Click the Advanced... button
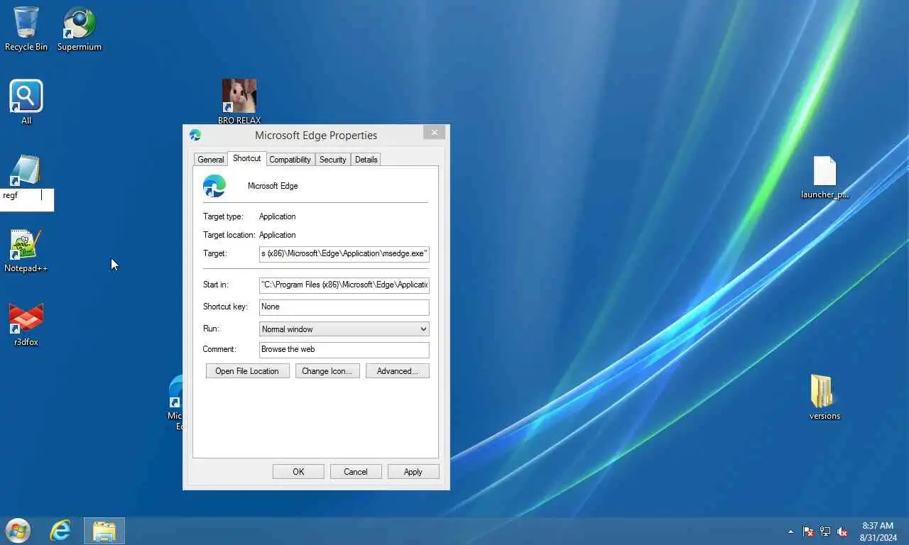The width and height of the screenshot is (909, 545). 398,371
